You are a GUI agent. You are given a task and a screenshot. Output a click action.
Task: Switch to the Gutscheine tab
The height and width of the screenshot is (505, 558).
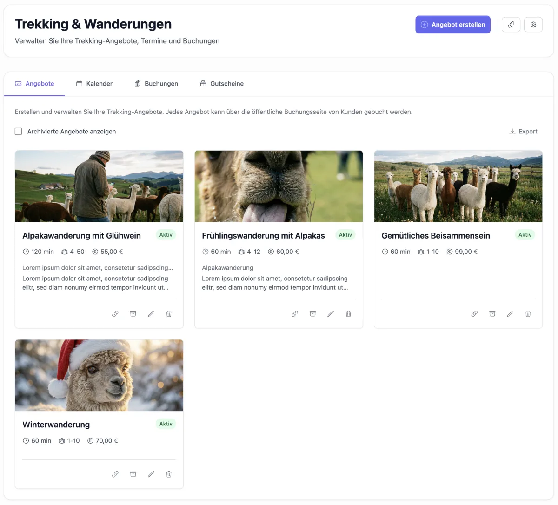[222, 83]
